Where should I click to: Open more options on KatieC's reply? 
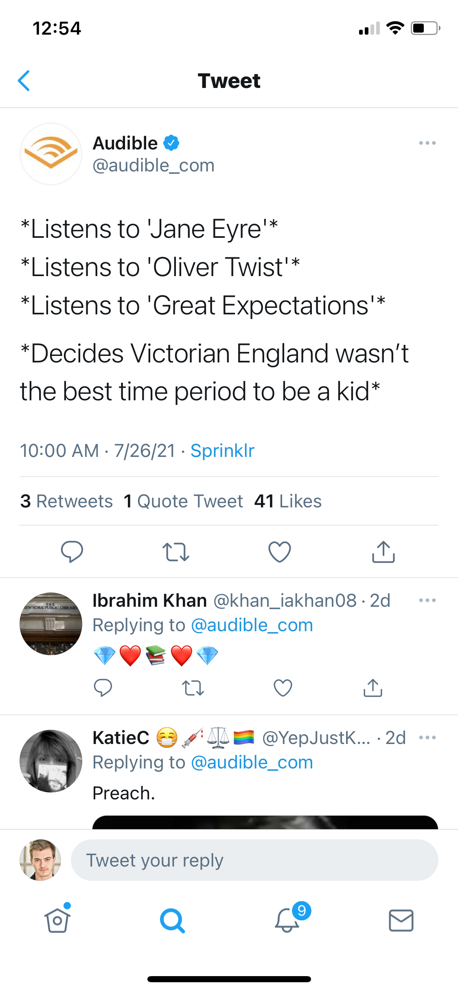tap(427, 737)
